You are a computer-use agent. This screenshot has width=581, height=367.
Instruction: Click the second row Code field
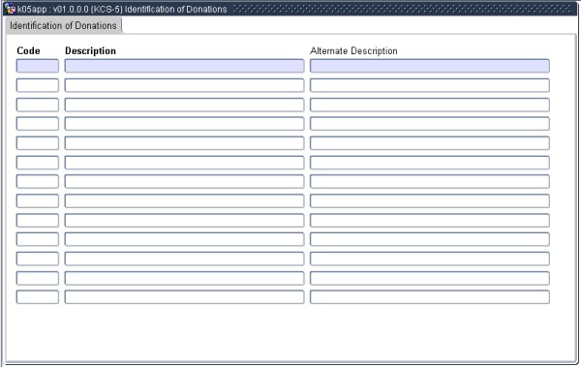38,85
